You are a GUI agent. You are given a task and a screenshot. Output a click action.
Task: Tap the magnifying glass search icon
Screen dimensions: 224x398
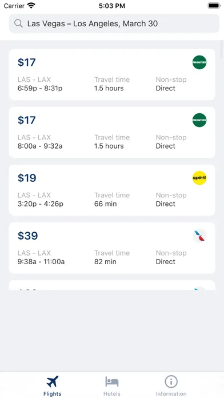(x=18, y=23)
